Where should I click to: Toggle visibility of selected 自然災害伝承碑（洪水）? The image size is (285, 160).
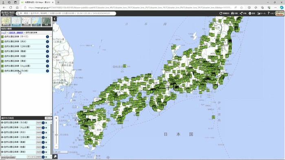(2, 132)
